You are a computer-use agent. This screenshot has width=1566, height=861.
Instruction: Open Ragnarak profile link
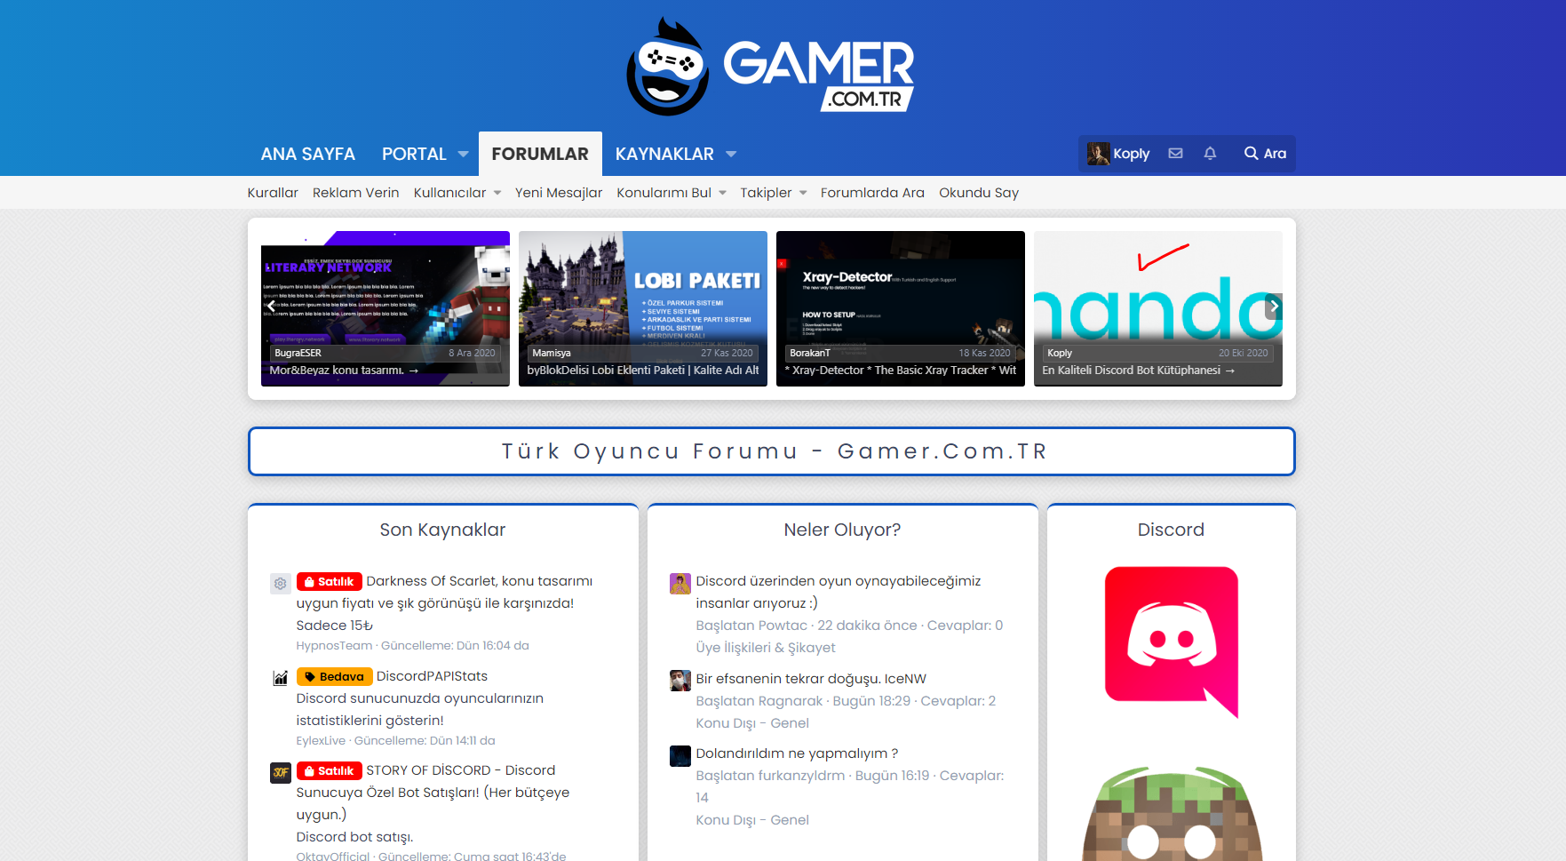(x=791, y=701)
